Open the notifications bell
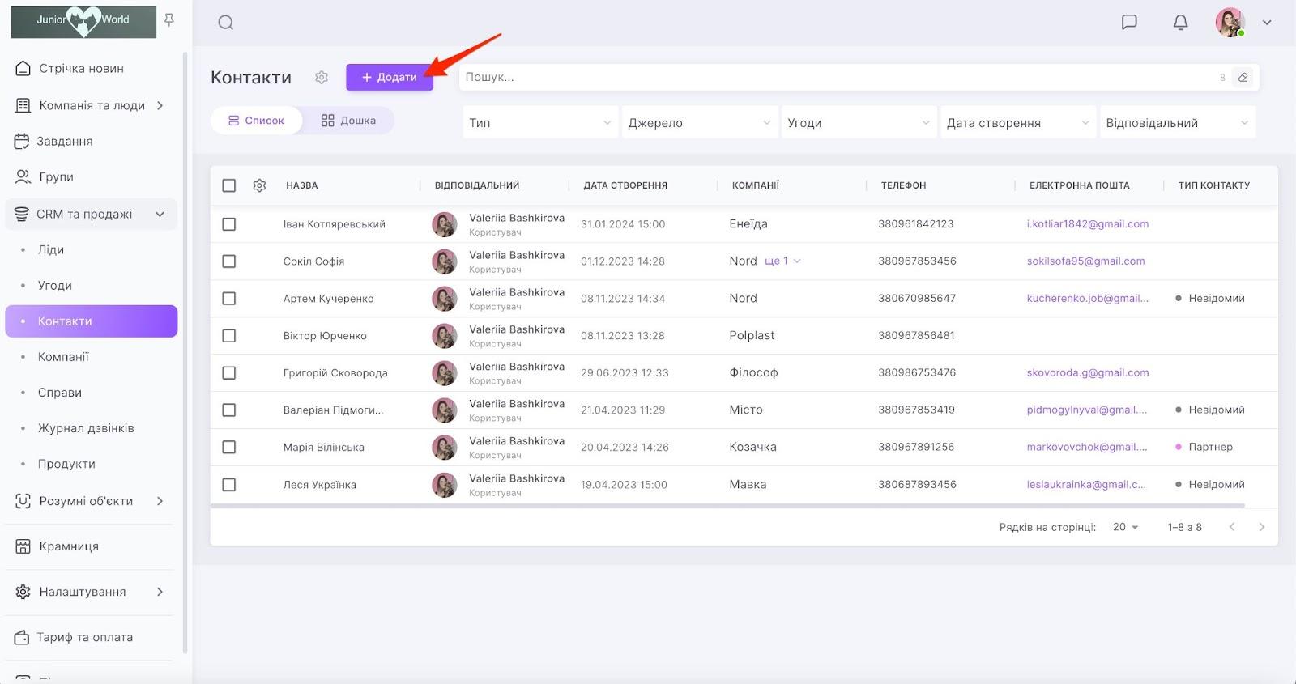1296x684 pixels. (1180, 22)
